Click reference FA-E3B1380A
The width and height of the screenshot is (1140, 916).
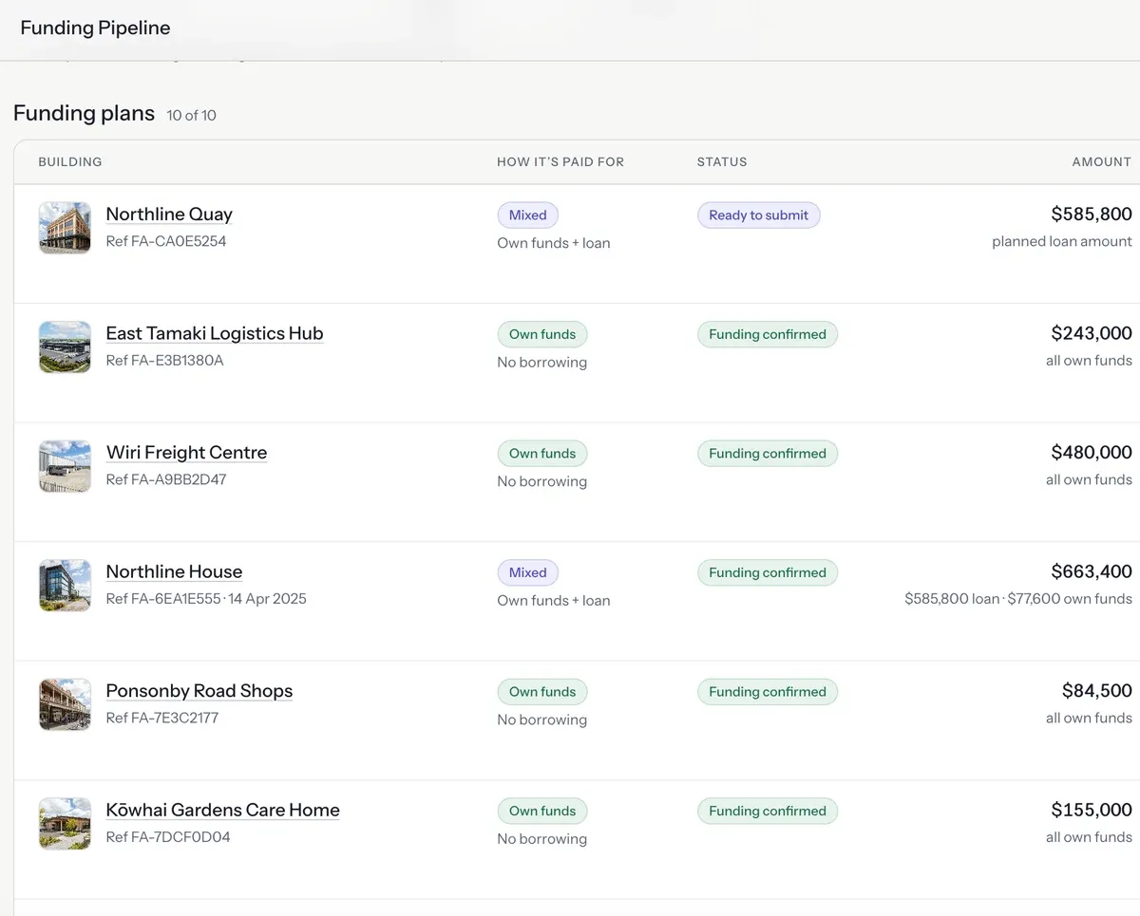click(165, 361)
